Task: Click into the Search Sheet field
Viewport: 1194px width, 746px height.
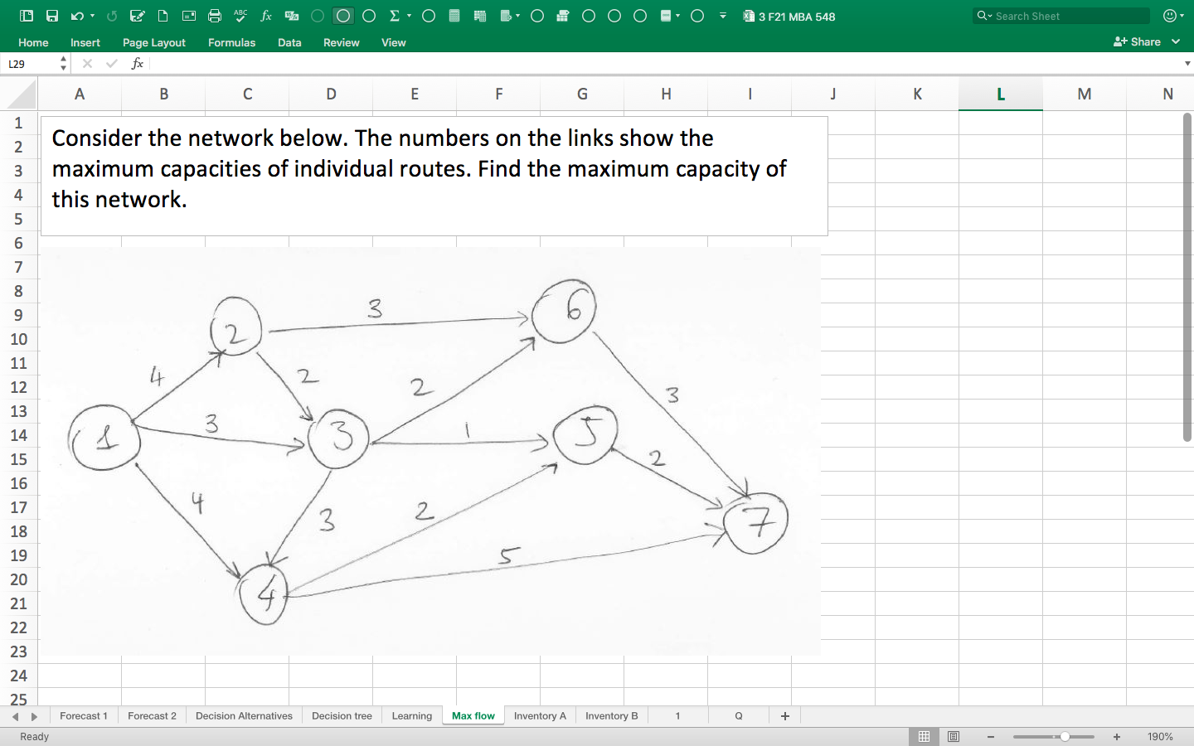Action: (x=1061, y=16)
